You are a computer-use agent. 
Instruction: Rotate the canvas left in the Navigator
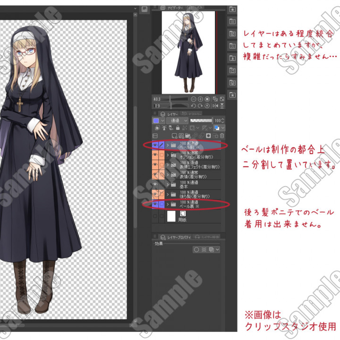tap(194, 106)
